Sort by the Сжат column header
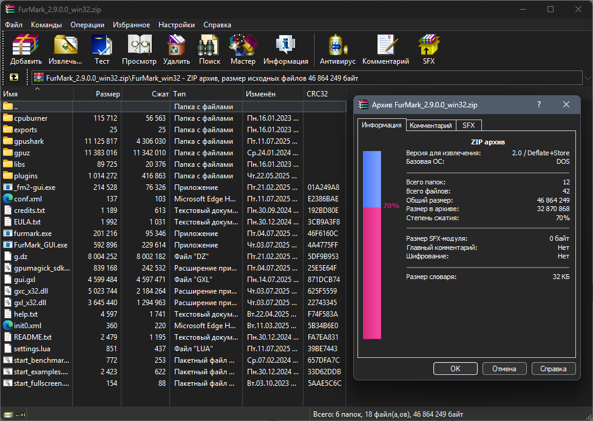Viewport: 593px width, 421px height. (x=146, y=93)
